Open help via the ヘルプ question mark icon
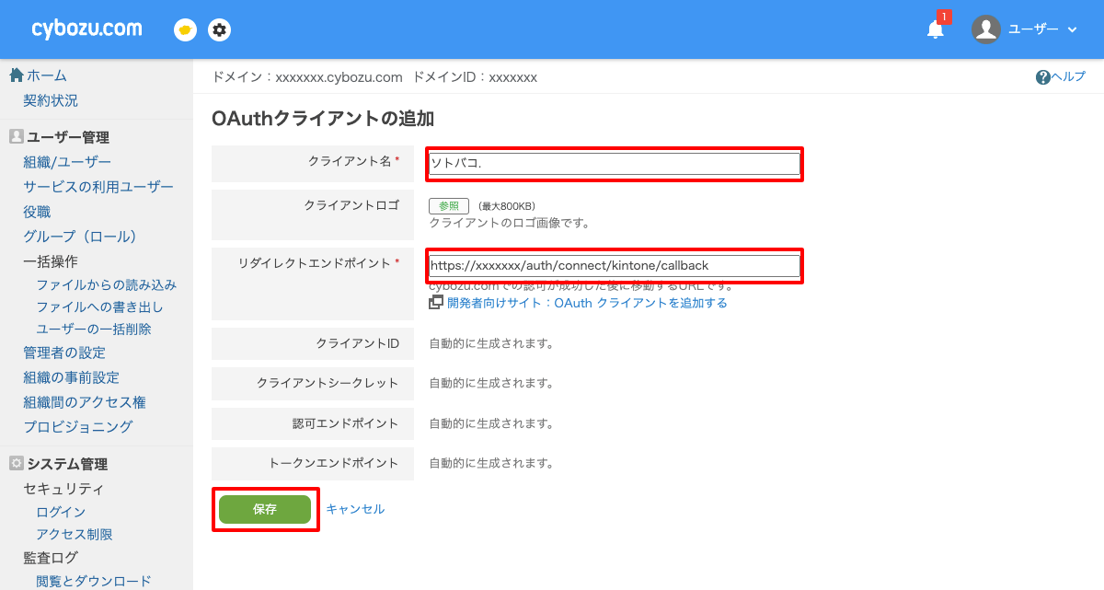1104x590 pixels. 1043,77
